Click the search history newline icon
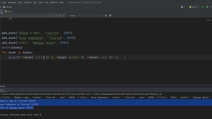 pos(50,16)
